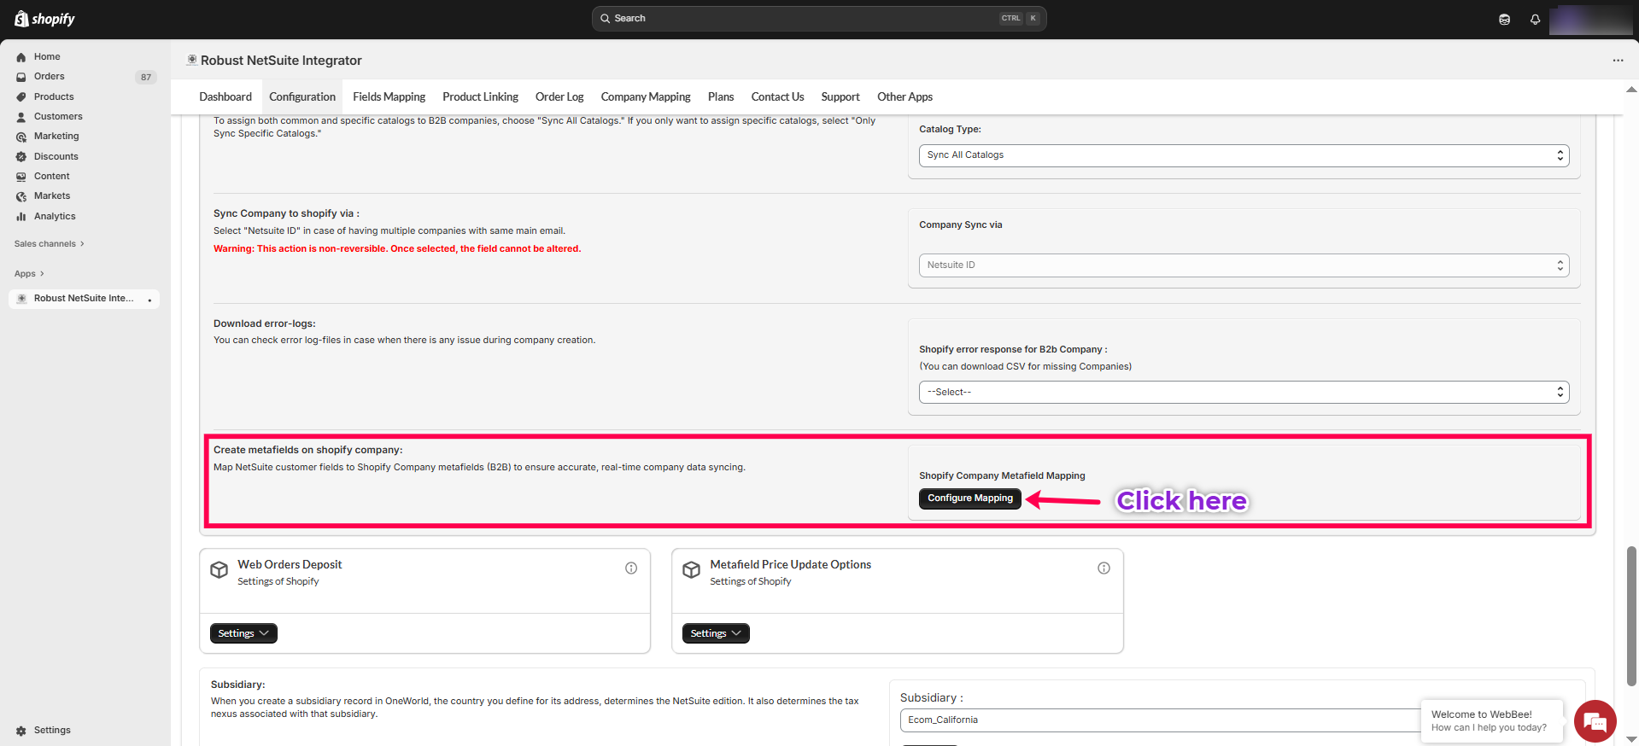Viewport: 1639px width, 746px height.
Task: Open the Catalog Type dropdown
Action: (x=1243, y=155)
